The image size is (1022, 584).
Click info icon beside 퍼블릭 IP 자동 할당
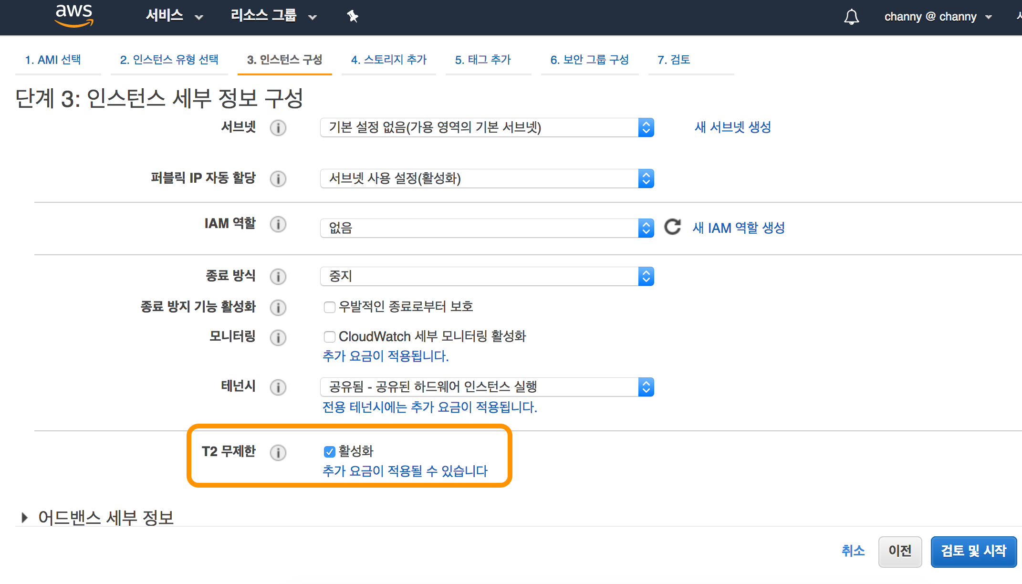[278, 179]
